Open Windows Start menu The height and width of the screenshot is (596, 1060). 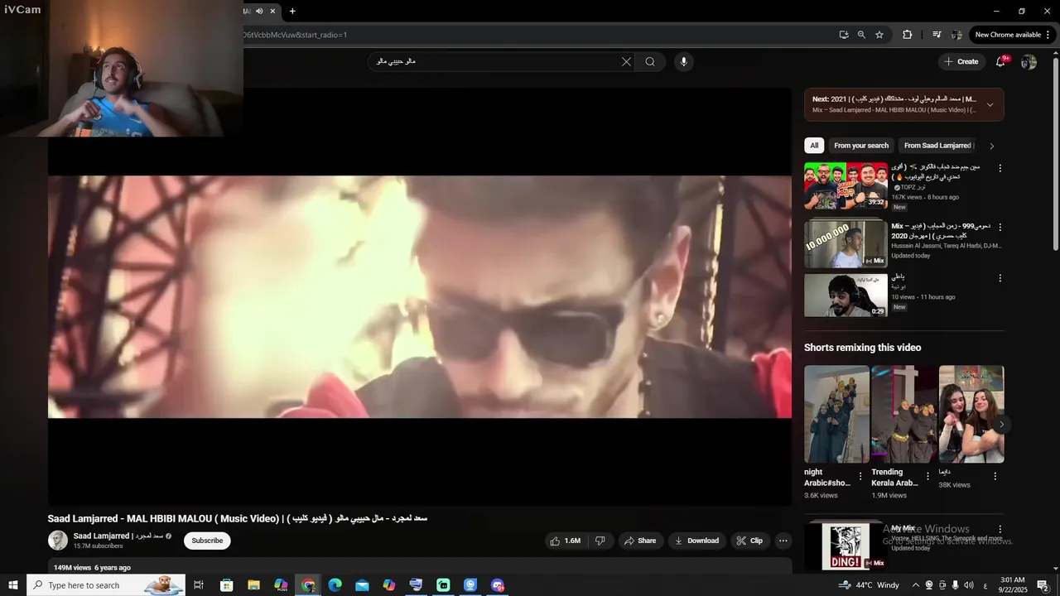click(13, 585)
